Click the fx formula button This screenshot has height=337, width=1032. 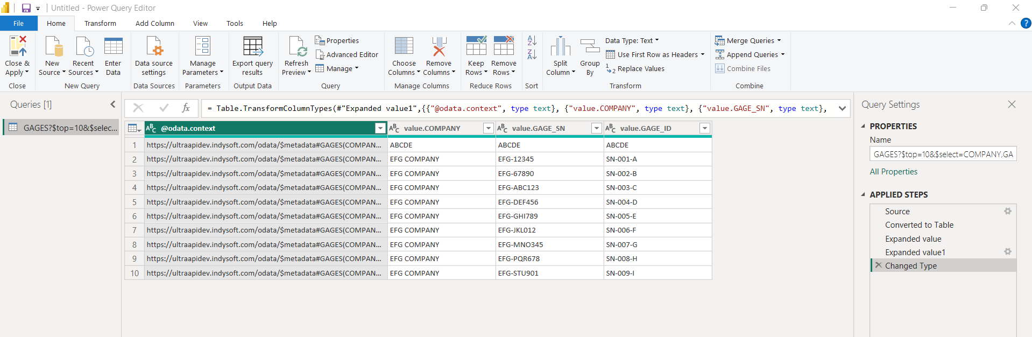click(x=186, y=108)
